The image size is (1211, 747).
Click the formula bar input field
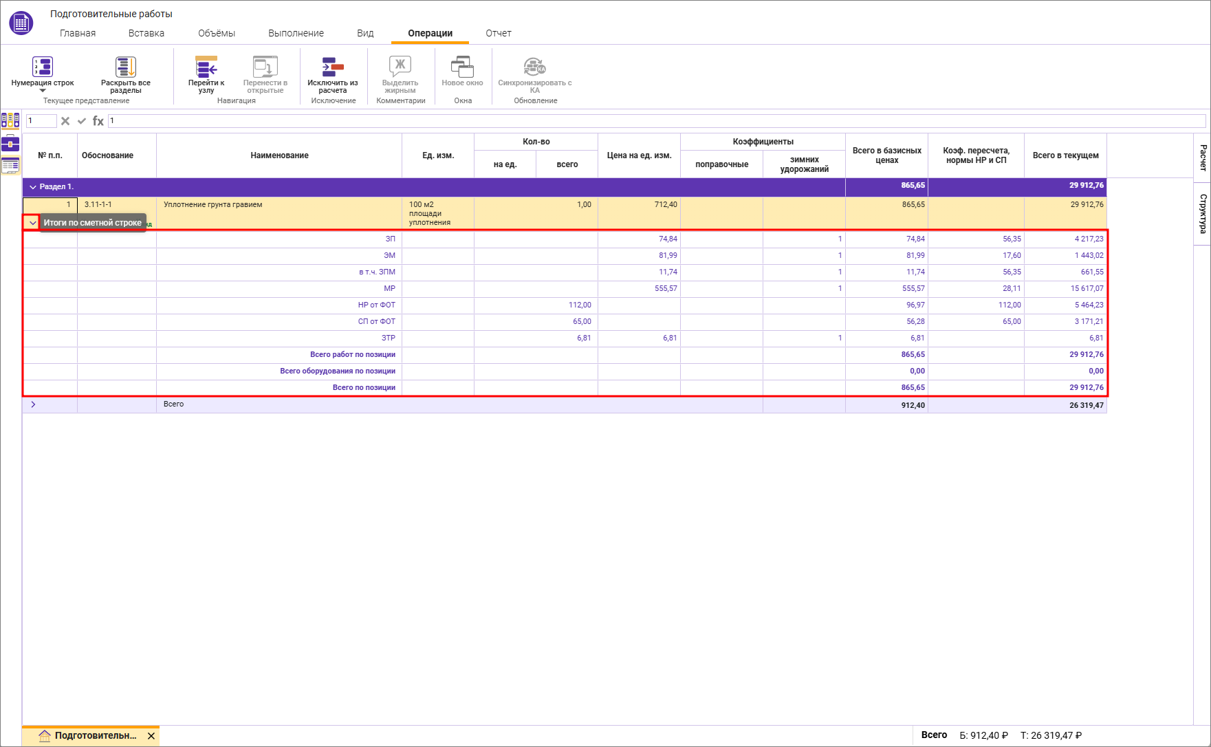pos(653,121)
